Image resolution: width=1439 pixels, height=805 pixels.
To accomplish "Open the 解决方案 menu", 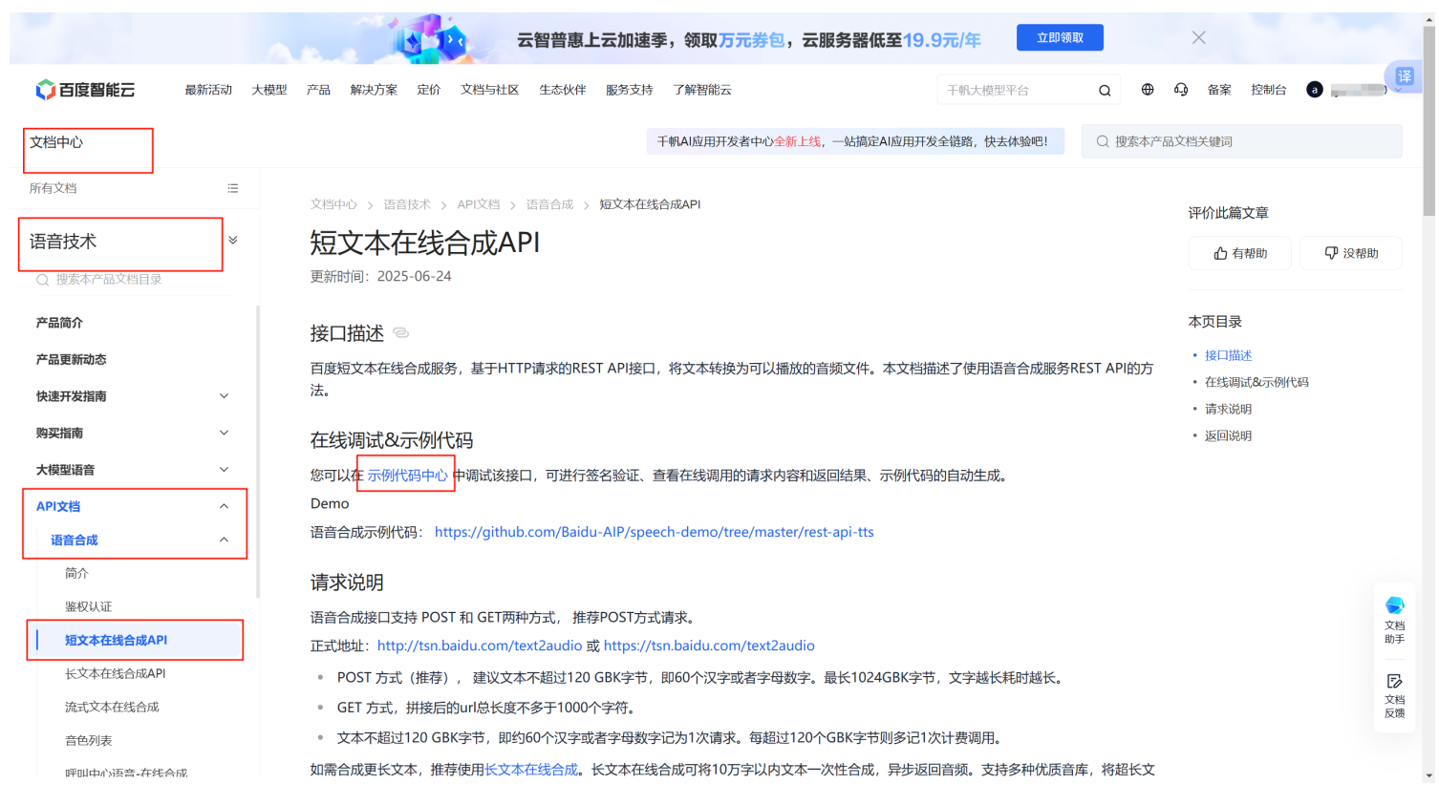I will pyautogui.click(x=374, y=90).
